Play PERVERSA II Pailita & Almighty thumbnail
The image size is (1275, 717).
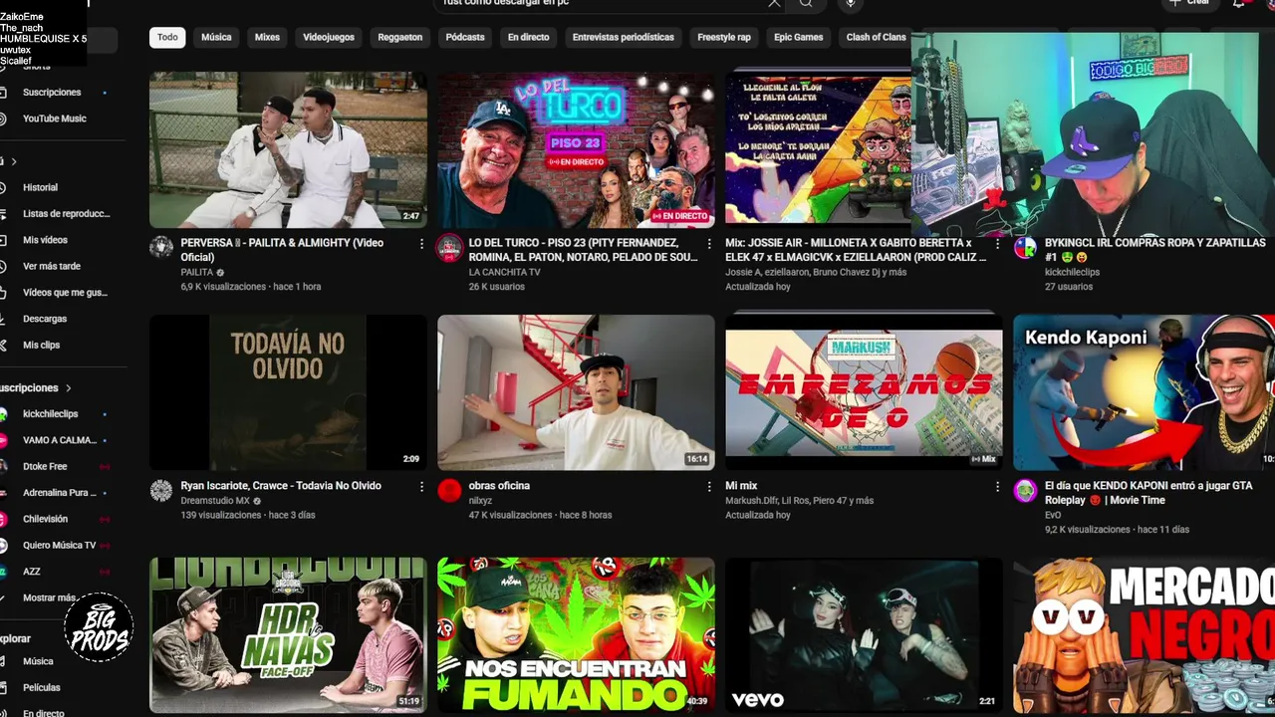288,149
